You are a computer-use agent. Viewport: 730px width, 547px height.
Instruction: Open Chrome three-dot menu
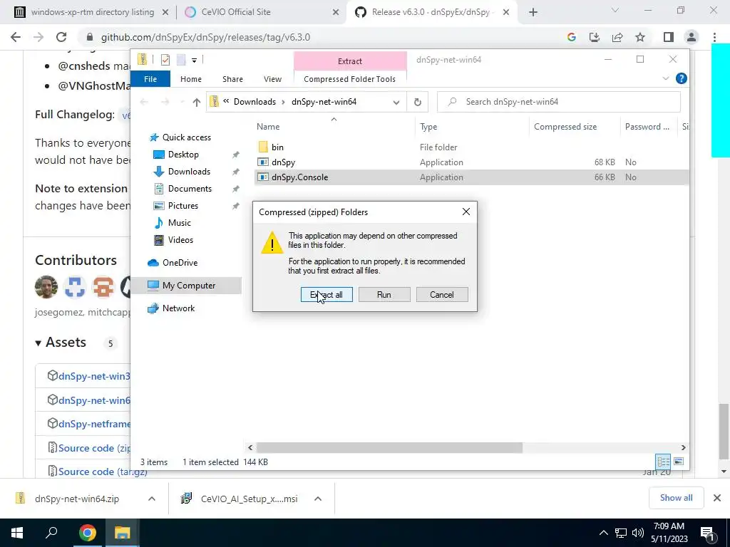(714, 37)
